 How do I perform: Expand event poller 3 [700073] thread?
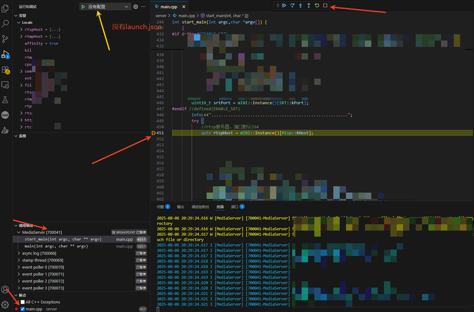point(19,288)
